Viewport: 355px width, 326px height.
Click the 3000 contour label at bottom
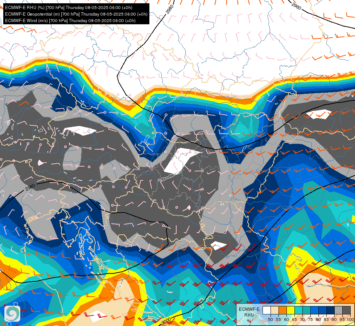pos(166,321)
